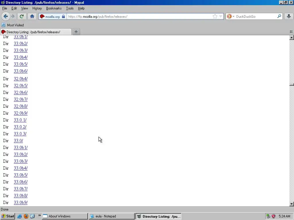Click the Dir label beside 33.0/
Viewport: 294px width, 220px height.
point(6,141)
